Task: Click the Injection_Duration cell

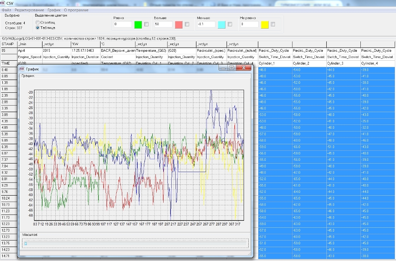Action: (85, 57)
